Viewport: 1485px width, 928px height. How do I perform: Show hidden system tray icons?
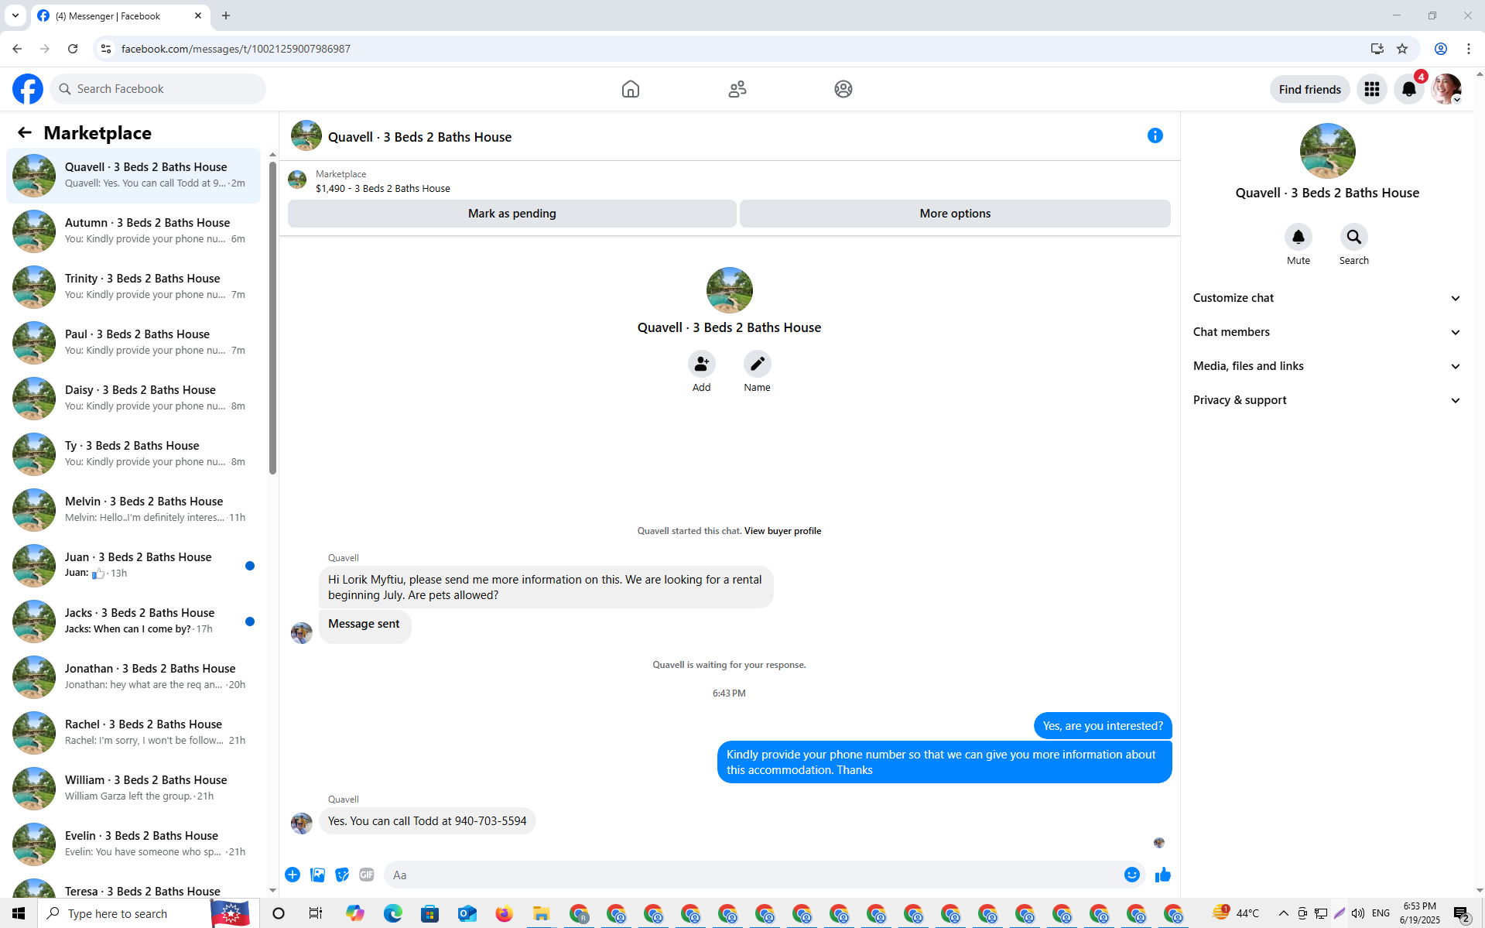tap(1284, 913)
